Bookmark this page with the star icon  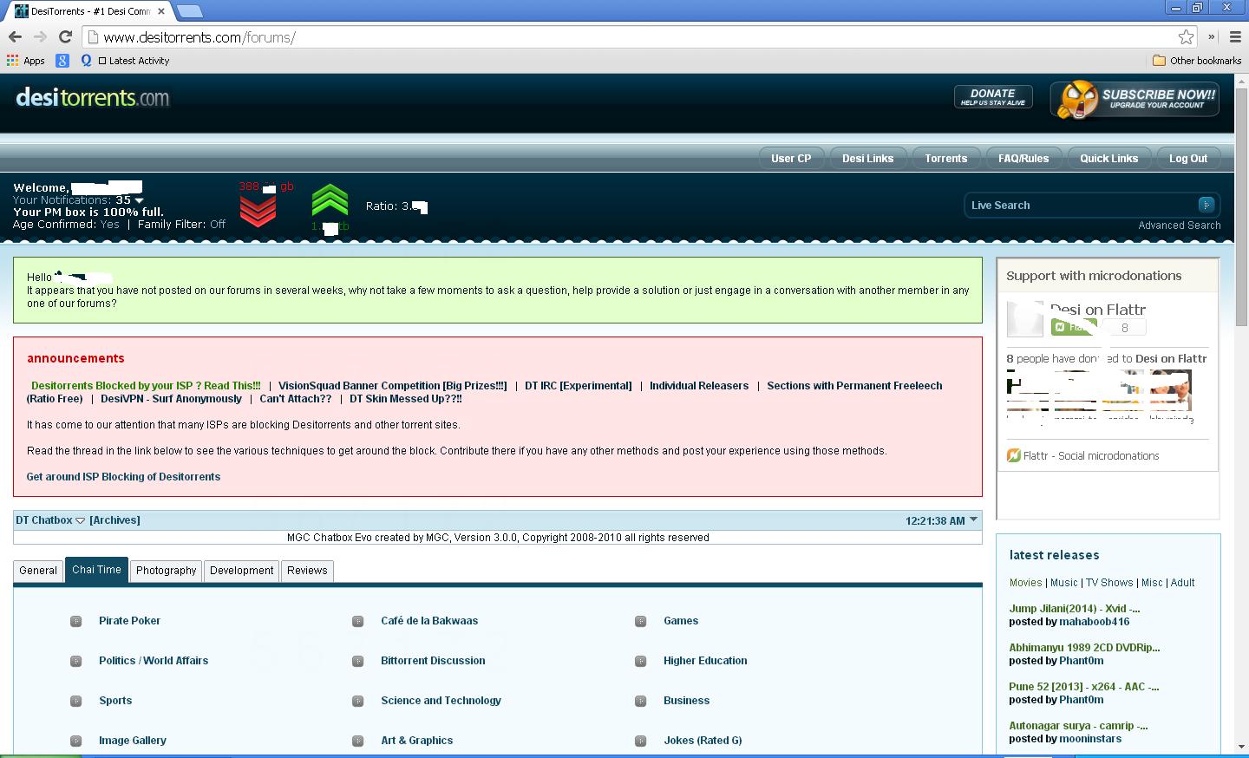pyautogui.click(x=1186, y=36)
